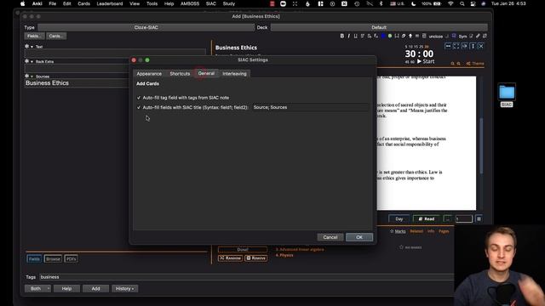545x306 pixels.
Task: Open the Pages tab below the reader
Action: [444, 231]
